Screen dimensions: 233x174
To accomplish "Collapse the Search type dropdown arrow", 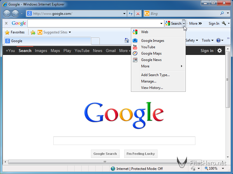I will point(184,23).
